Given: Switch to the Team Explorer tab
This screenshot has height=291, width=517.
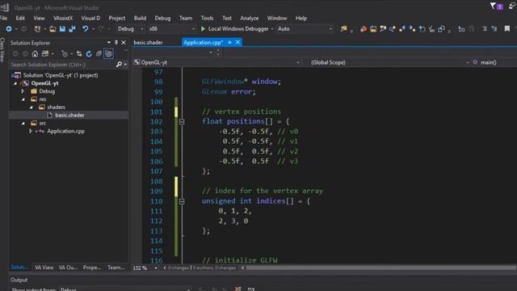Looking at the screenshot, I should click(116, 268).
